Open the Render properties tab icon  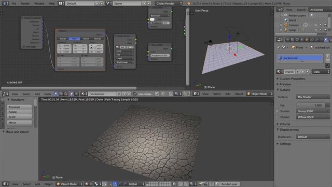click(x=287, y=40)
